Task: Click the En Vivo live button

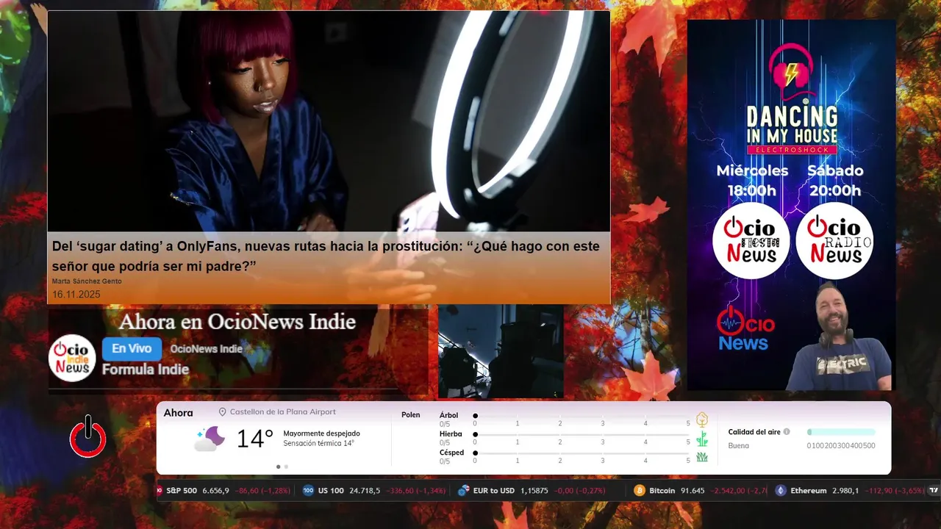Action: 132,349
